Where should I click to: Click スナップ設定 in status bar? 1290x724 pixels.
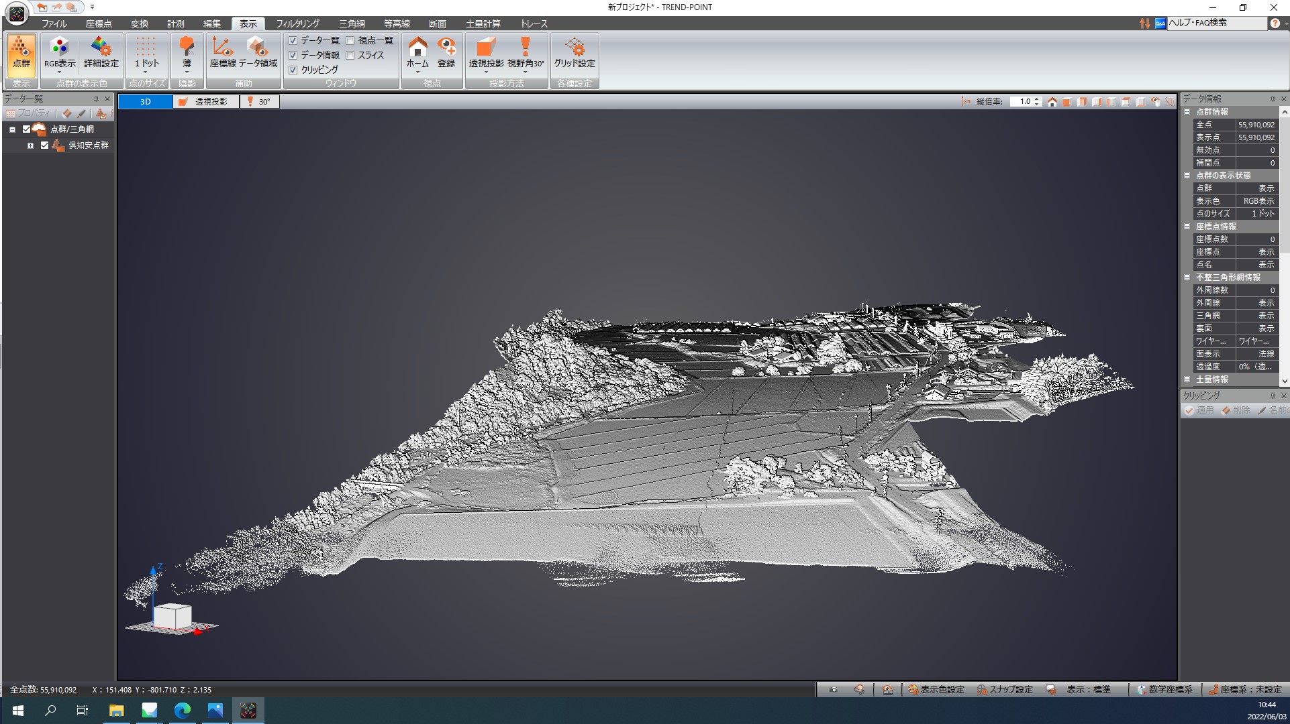1005,689
